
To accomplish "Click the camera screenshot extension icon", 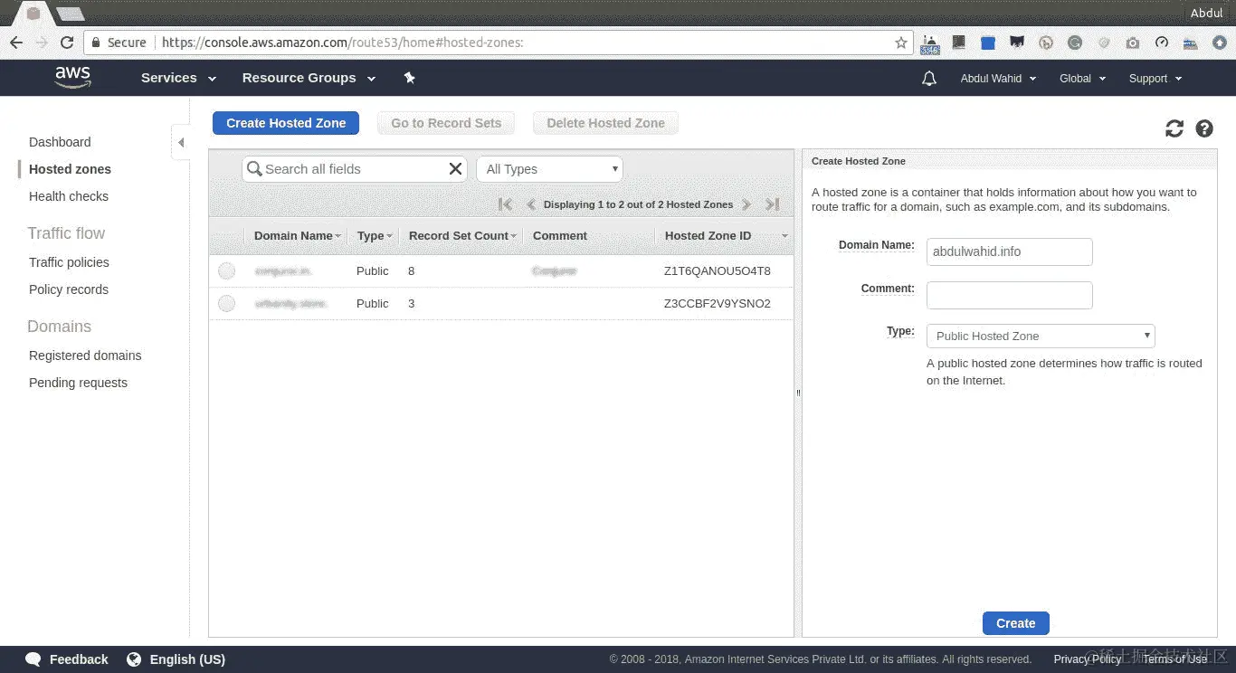I will (x=1133, y=43).
